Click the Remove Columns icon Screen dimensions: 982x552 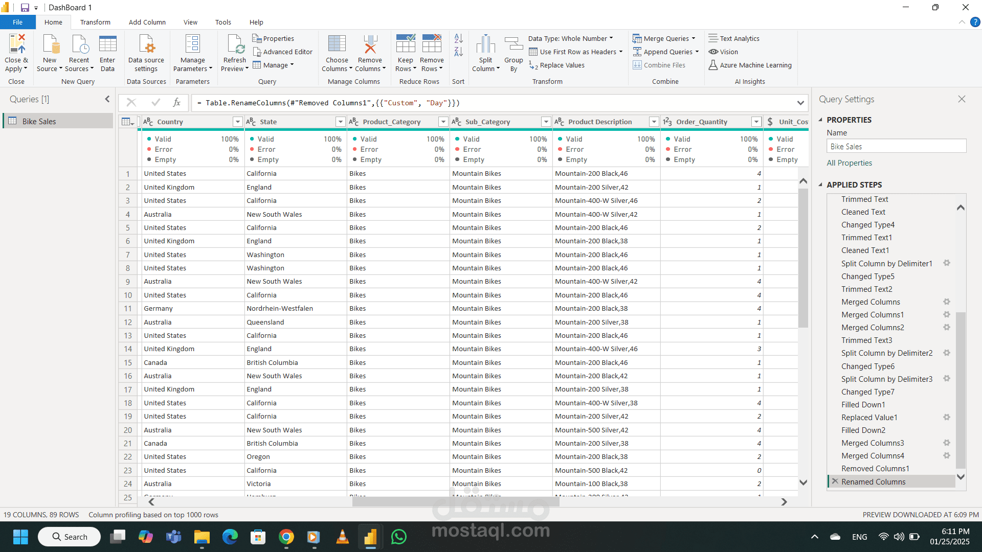[370, 44]
